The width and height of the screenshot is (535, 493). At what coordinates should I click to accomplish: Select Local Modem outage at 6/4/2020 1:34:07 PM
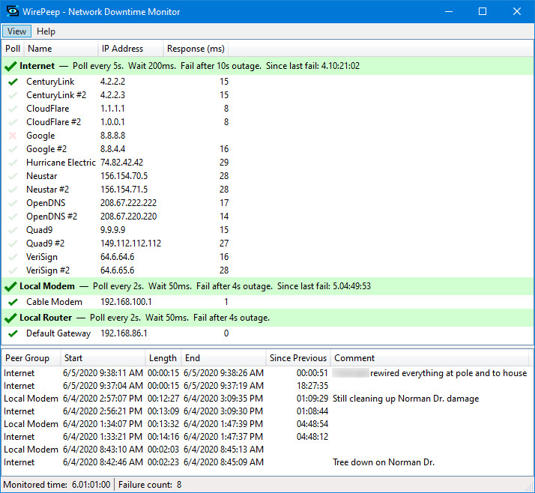tap(265, 424)
